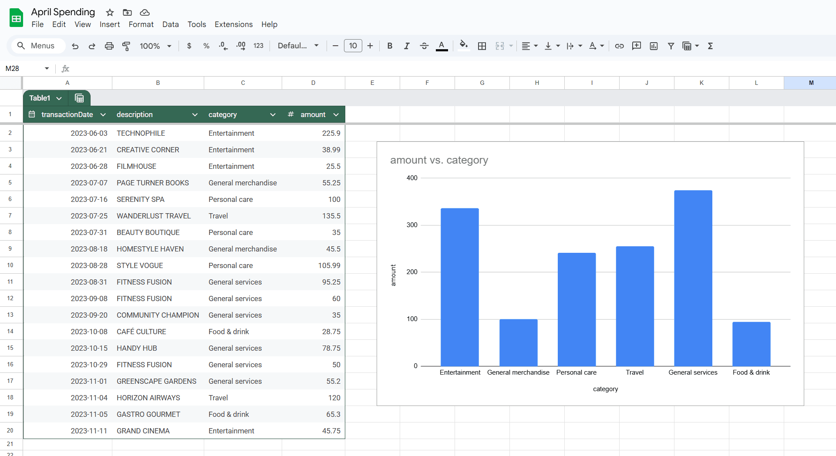Insert a chart

[x=654, y=46]
